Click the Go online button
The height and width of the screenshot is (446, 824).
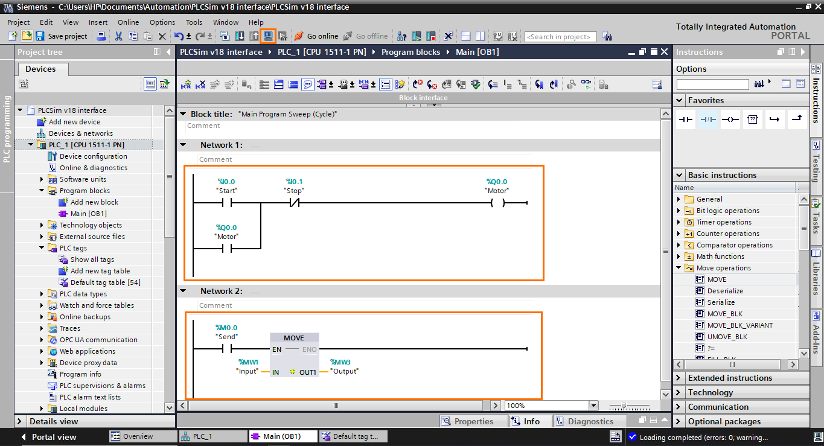316,36
